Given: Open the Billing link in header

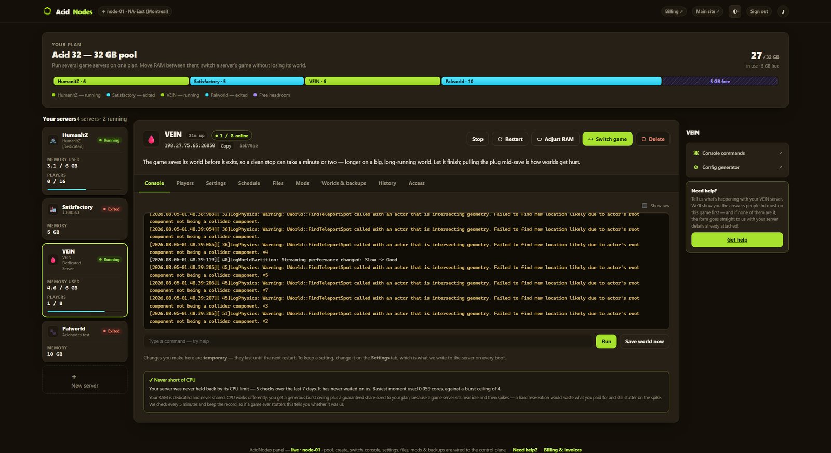Looking at the screenshot, I should click(674, 11).
